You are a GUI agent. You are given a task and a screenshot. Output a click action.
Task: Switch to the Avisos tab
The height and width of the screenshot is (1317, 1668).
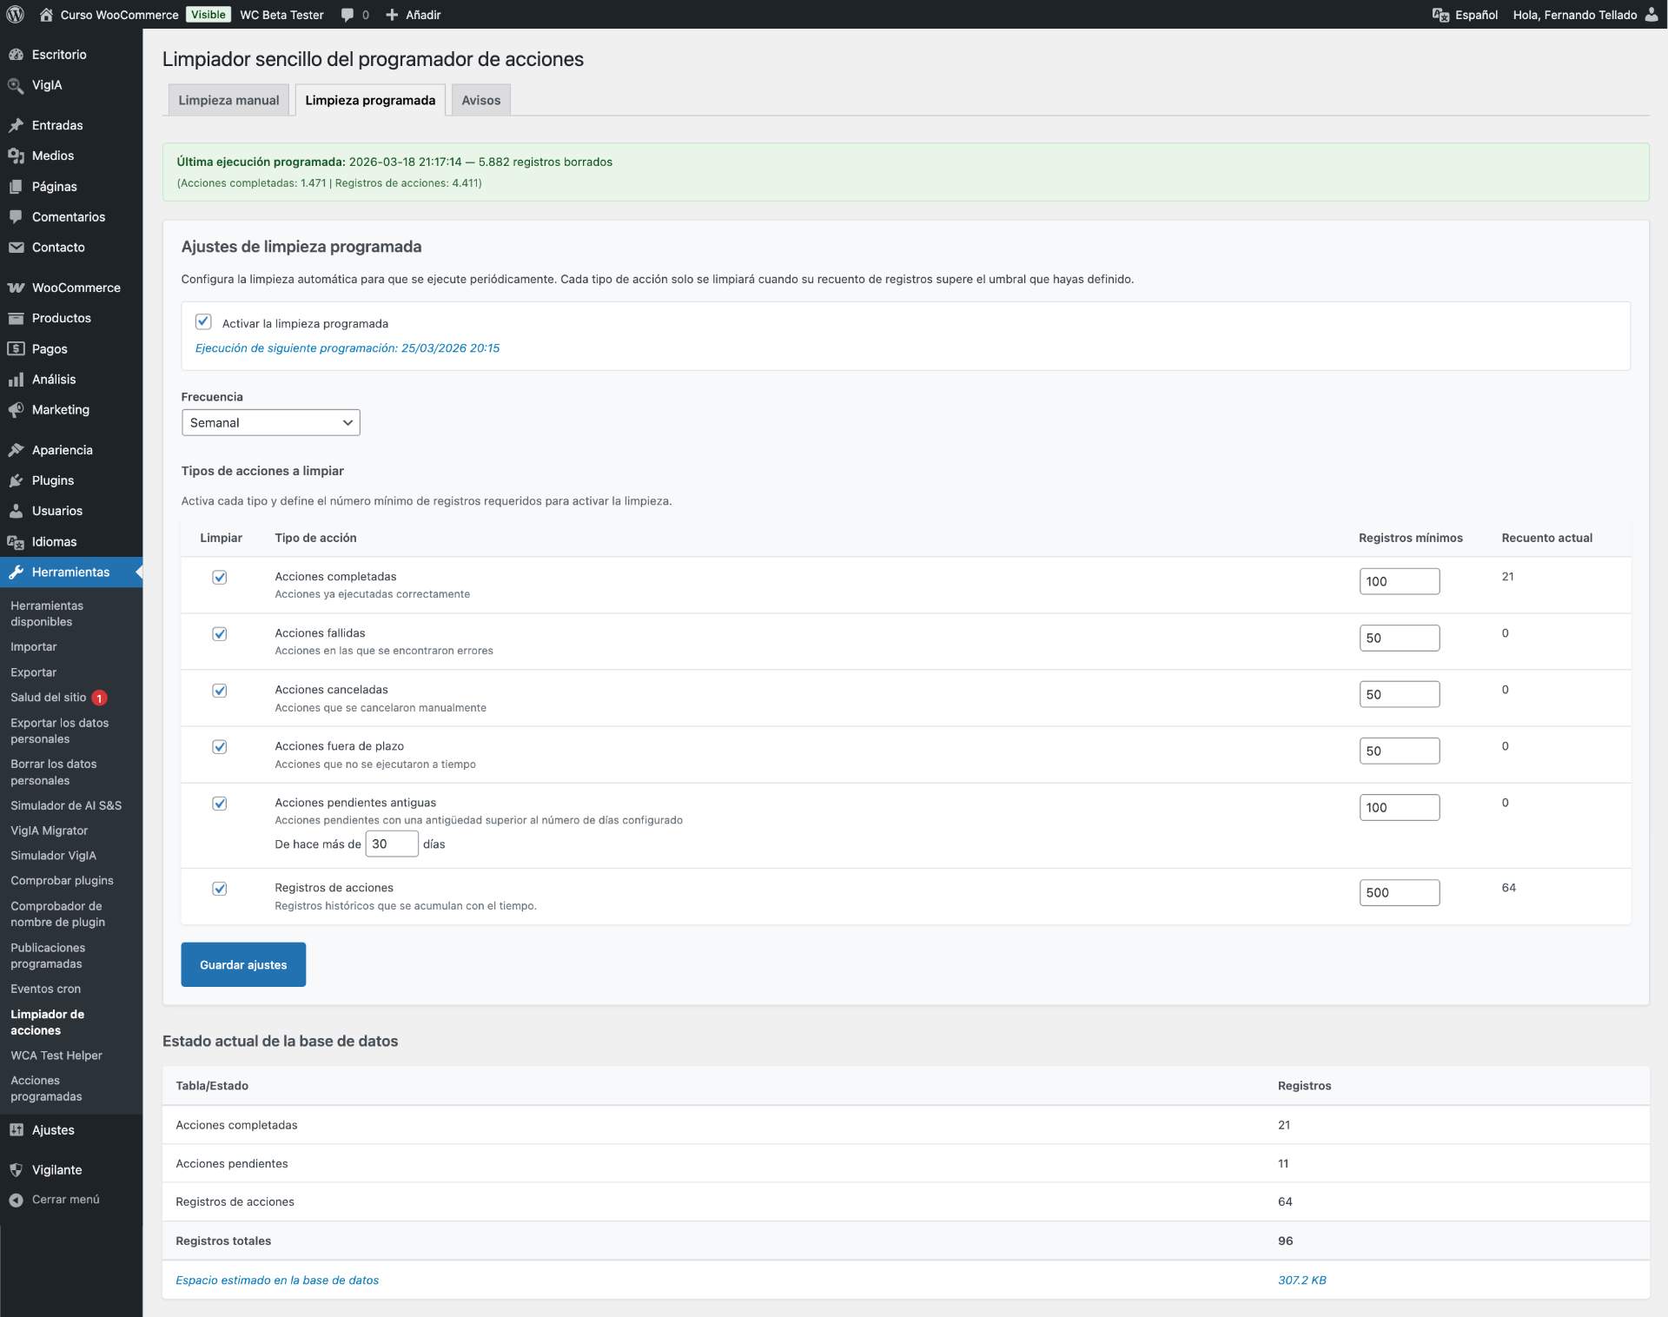pos(480,100)
